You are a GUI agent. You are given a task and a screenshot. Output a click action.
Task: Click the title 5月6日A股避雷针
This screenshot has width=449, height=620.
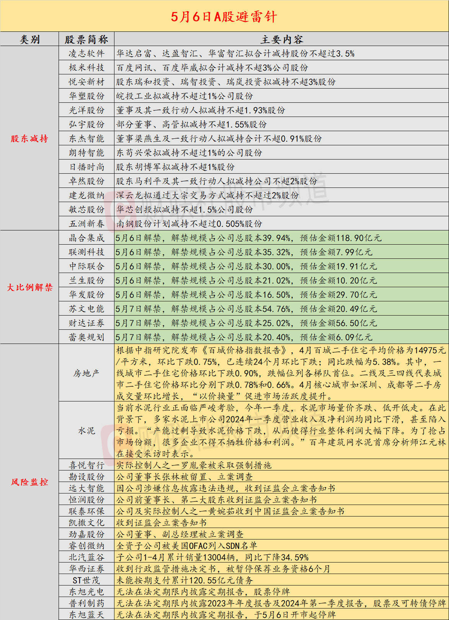(224, 16)
